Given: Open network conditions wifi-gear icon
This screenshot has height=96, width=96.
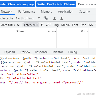Looking at the screenshot, I should 46,18.
